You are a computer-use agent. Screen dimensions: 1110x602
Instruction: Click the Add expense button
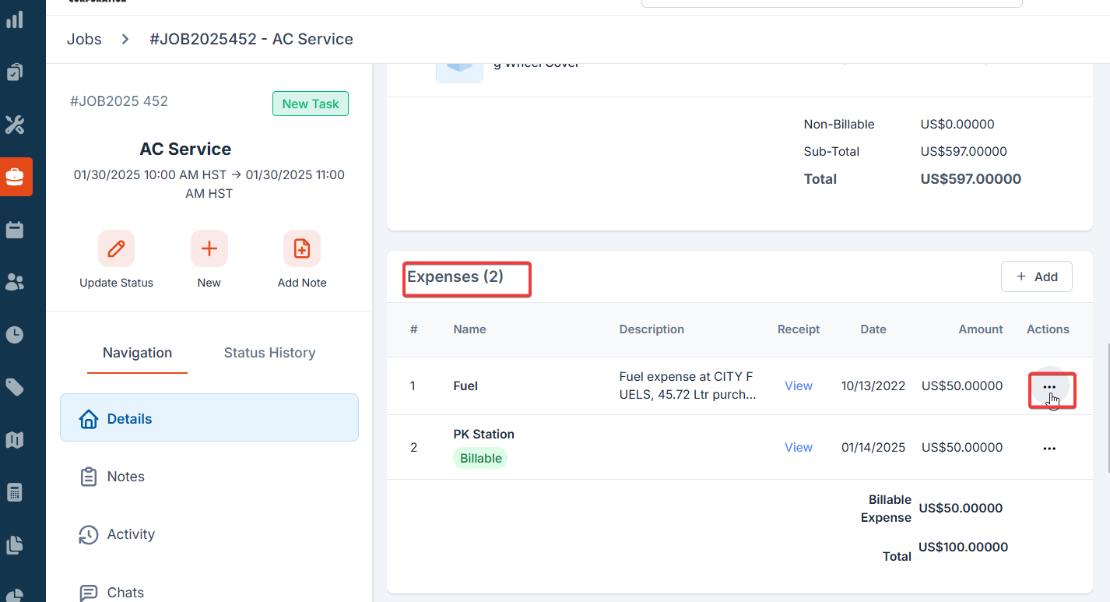click(1036, 276)
